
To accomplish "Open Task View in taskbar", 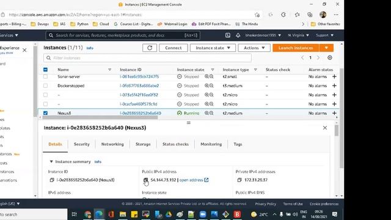I will pyautogui.click(x=74, y=215).
